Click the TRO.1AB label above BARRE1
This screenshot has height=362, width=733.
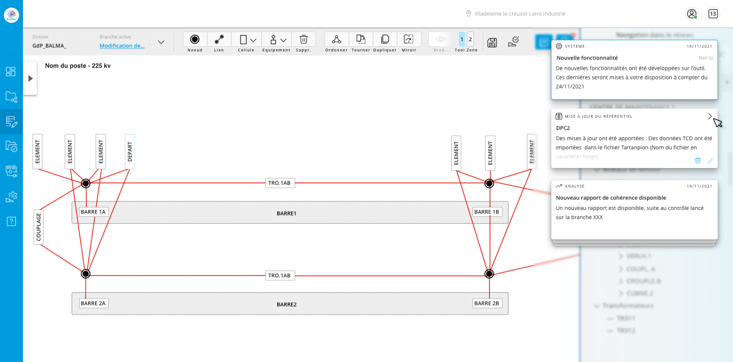coord(279,184)
